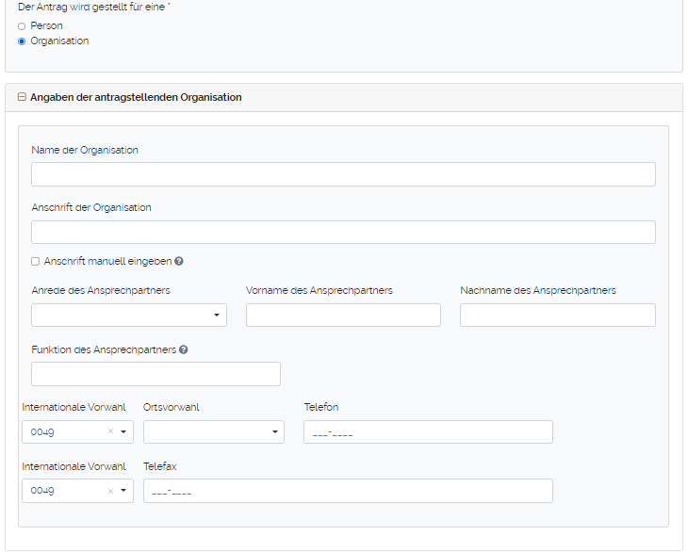Click the Vorname des Ansprechpartners field
Screen dimensions: 688x552
pyautogui.click(x=343, y=316)
